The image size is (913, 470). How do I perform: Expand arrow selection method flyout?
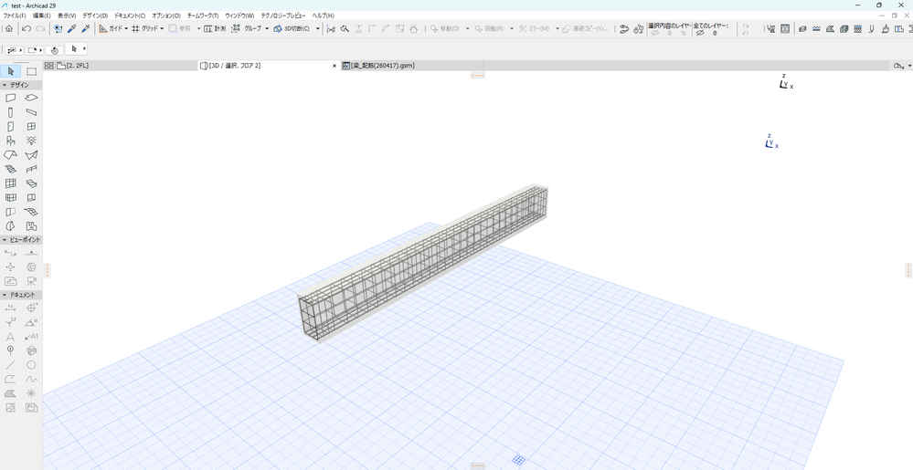[x=84, y=49]
